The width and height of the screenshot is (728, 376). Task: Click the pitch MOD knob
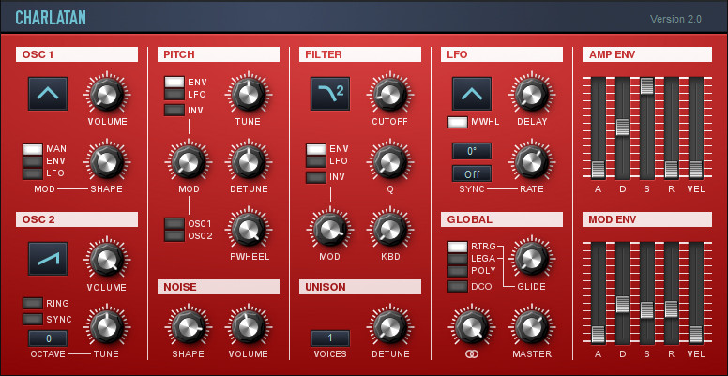[x=188, y=161]
